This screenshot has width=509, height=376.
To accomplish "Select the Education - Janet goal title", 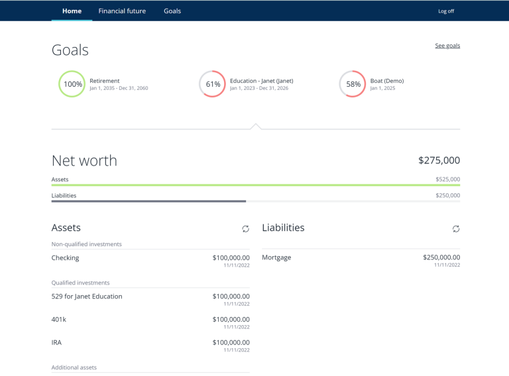I will click(261, 81).
